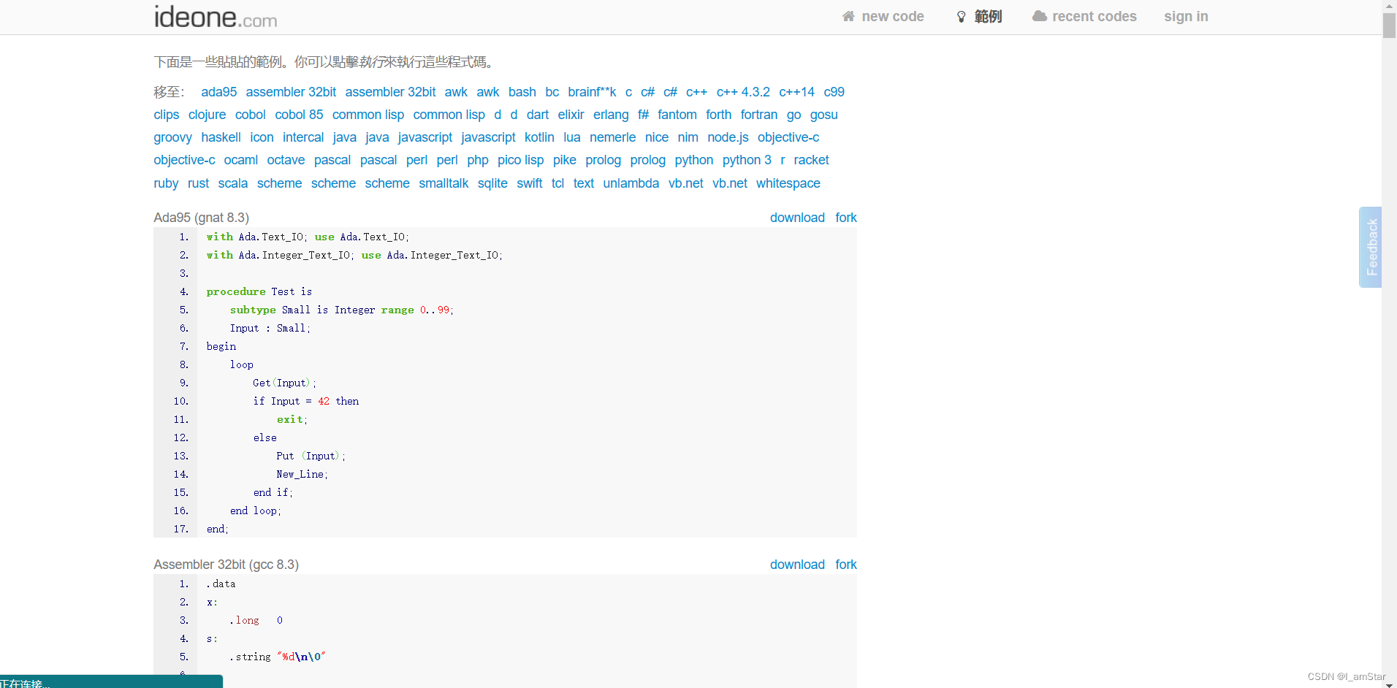This screenshot has width=1397, height=688.
Task: Jump to the clojure sample
Action: pyautogui.click(x=207, y=115)
